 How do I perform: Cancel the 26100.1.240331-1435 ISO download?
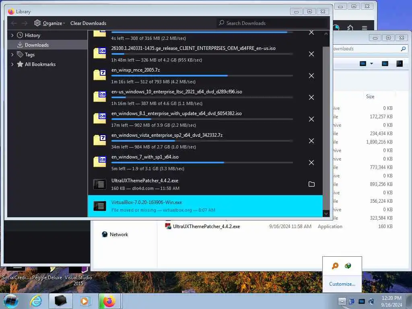click(311, 54)
